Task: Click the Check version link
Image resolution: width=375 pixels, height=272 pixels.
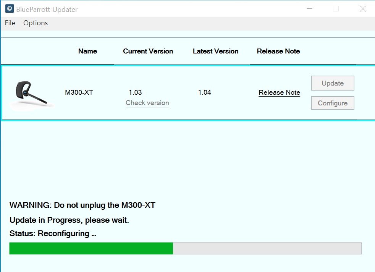Action: tap(147, 103)
